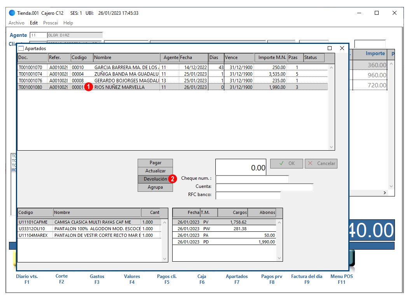Click the Agente number field showing 11
Screen dimensions: 407x297
(38, 35)
